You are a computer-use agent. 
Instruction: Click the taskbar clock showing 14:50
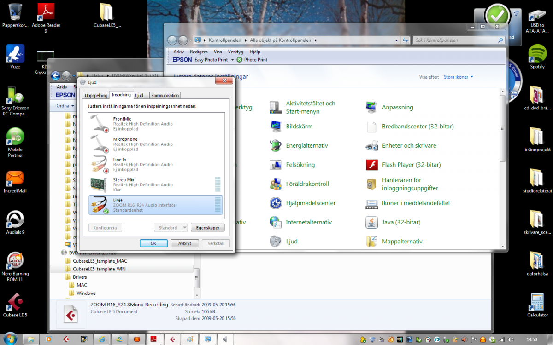click(x=531, y=339)
